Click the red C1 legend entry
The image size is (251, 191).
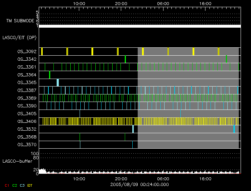6,185
